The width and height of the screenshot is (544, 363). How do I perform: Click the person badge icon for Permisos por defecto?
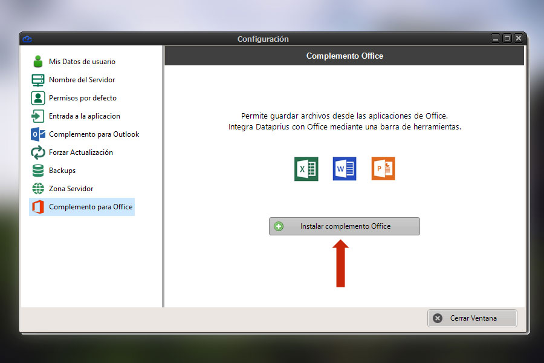38,98
